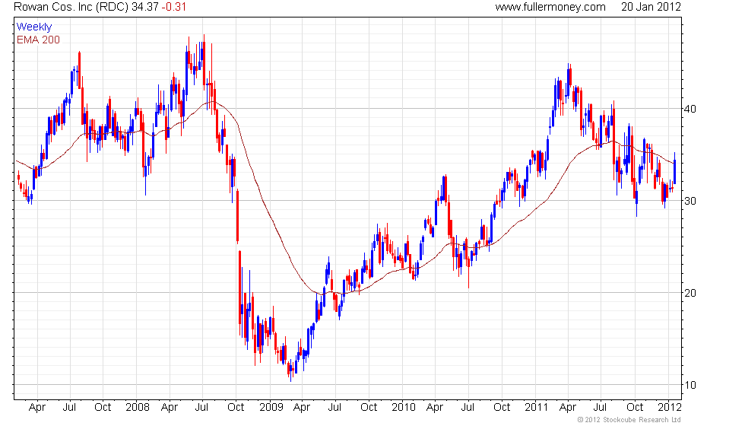The width and height of the screenshot is (745, 426).
Task: Click the 10 price axis label
Action: coord(690,385)
